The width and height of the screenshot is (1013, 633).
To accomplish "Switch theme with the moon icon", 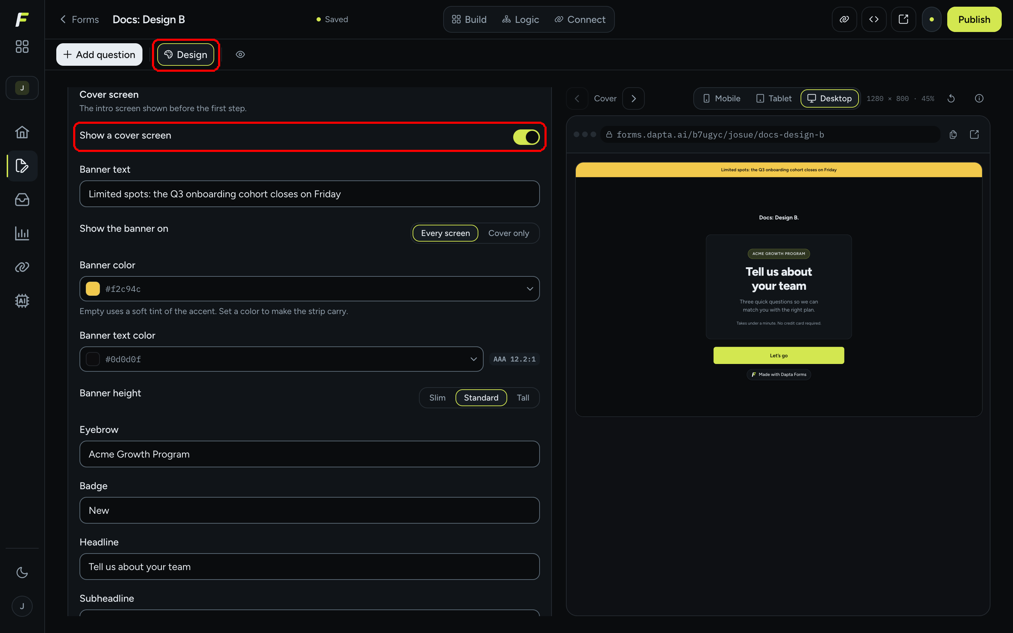I will pyautogui.click(x=22, y=572).
